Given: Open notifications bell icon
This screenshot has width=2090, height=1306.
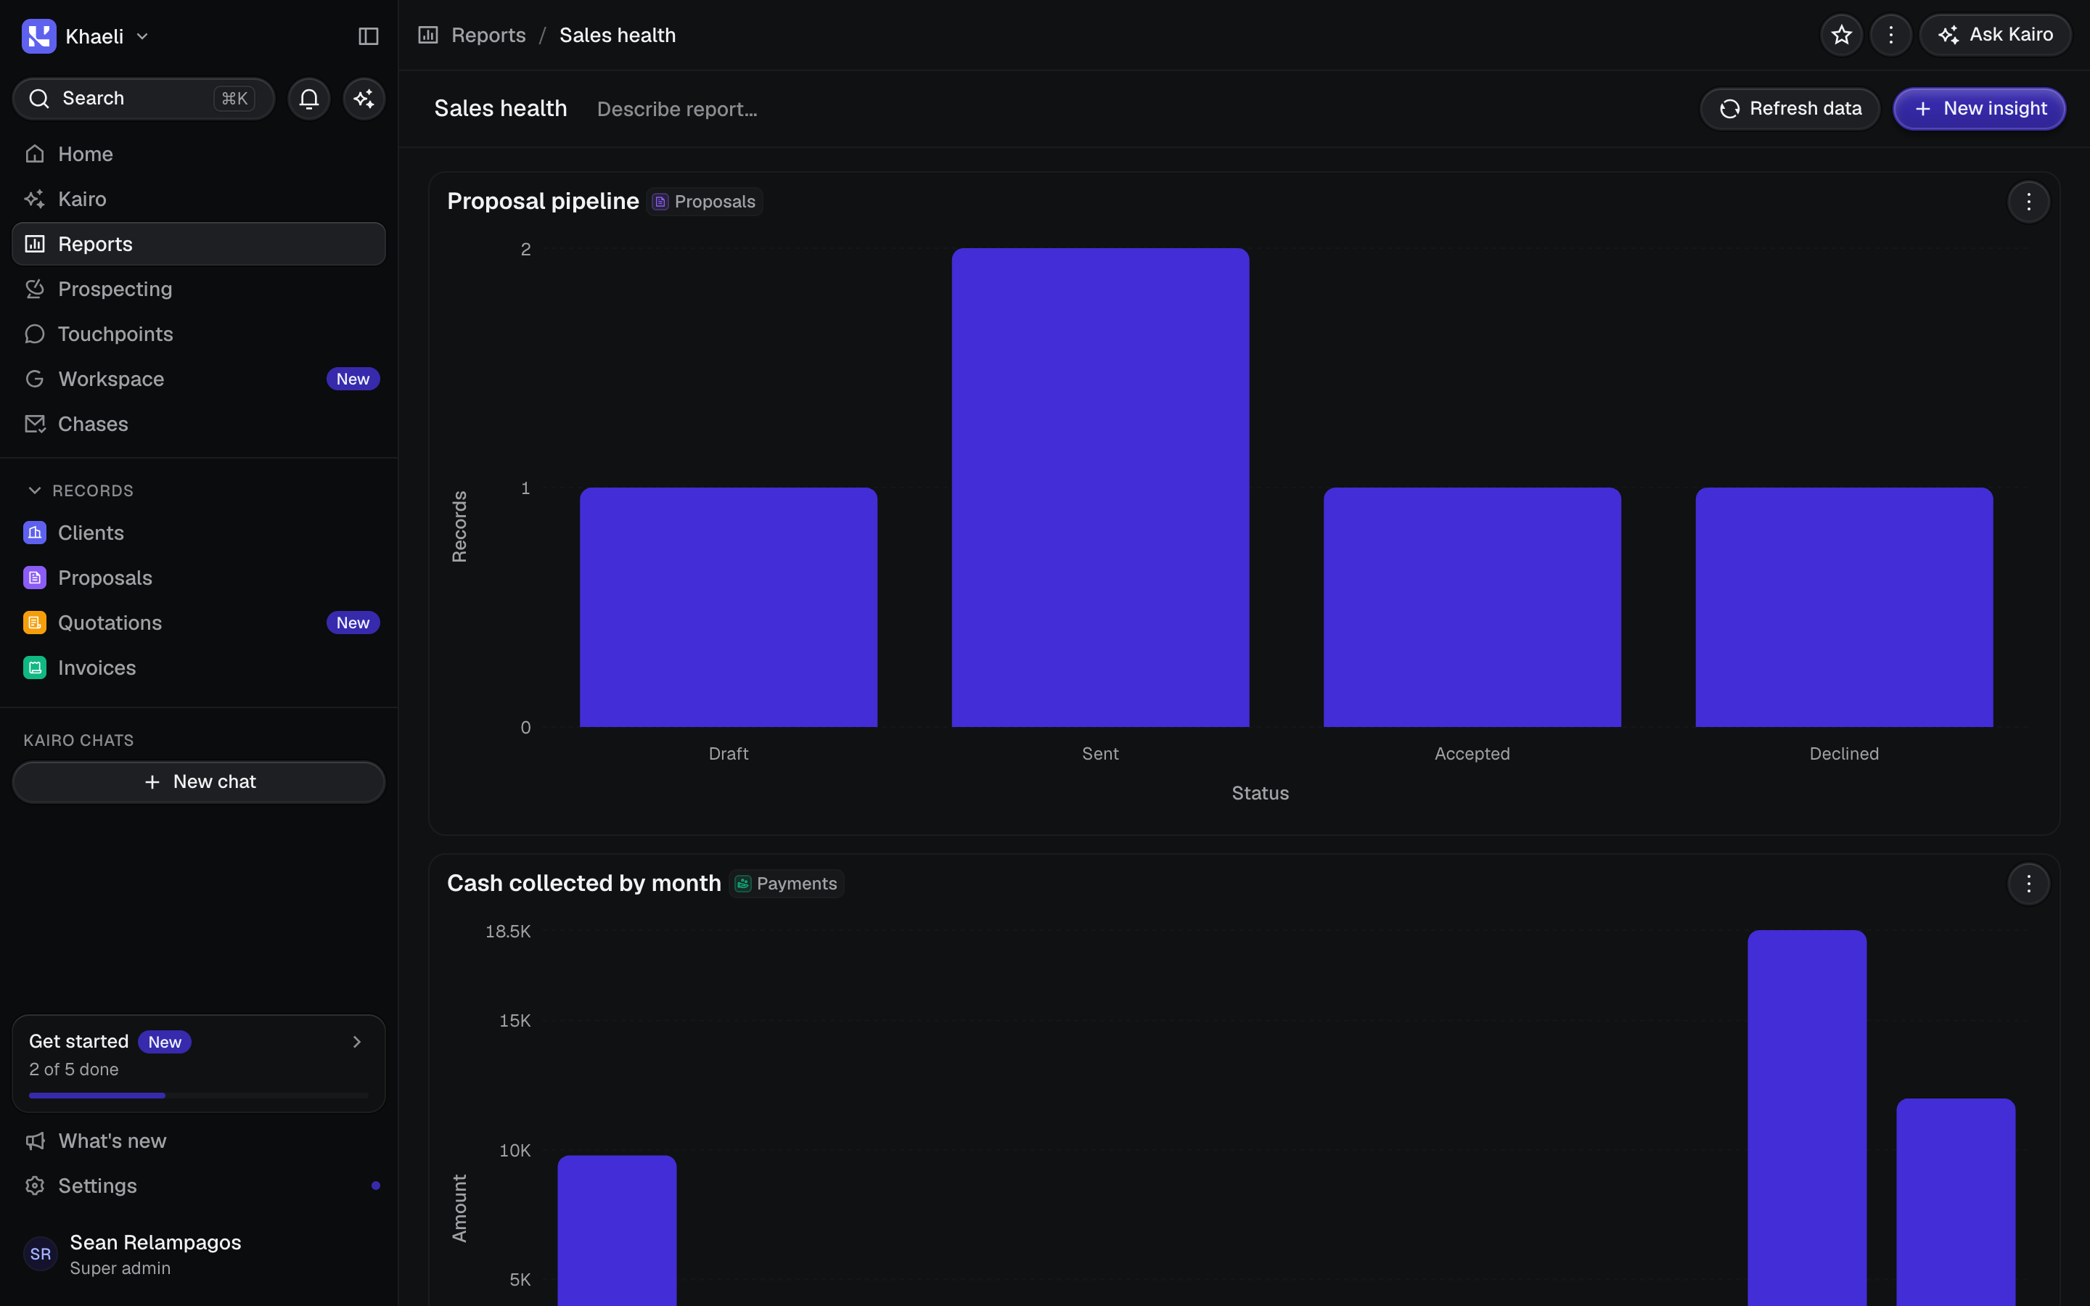Looking at the screenshot, I should click(x=309, y=99).
